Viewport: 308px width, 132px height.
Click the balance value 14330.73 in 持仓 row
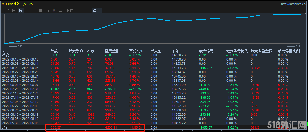[x=178, y=55]
